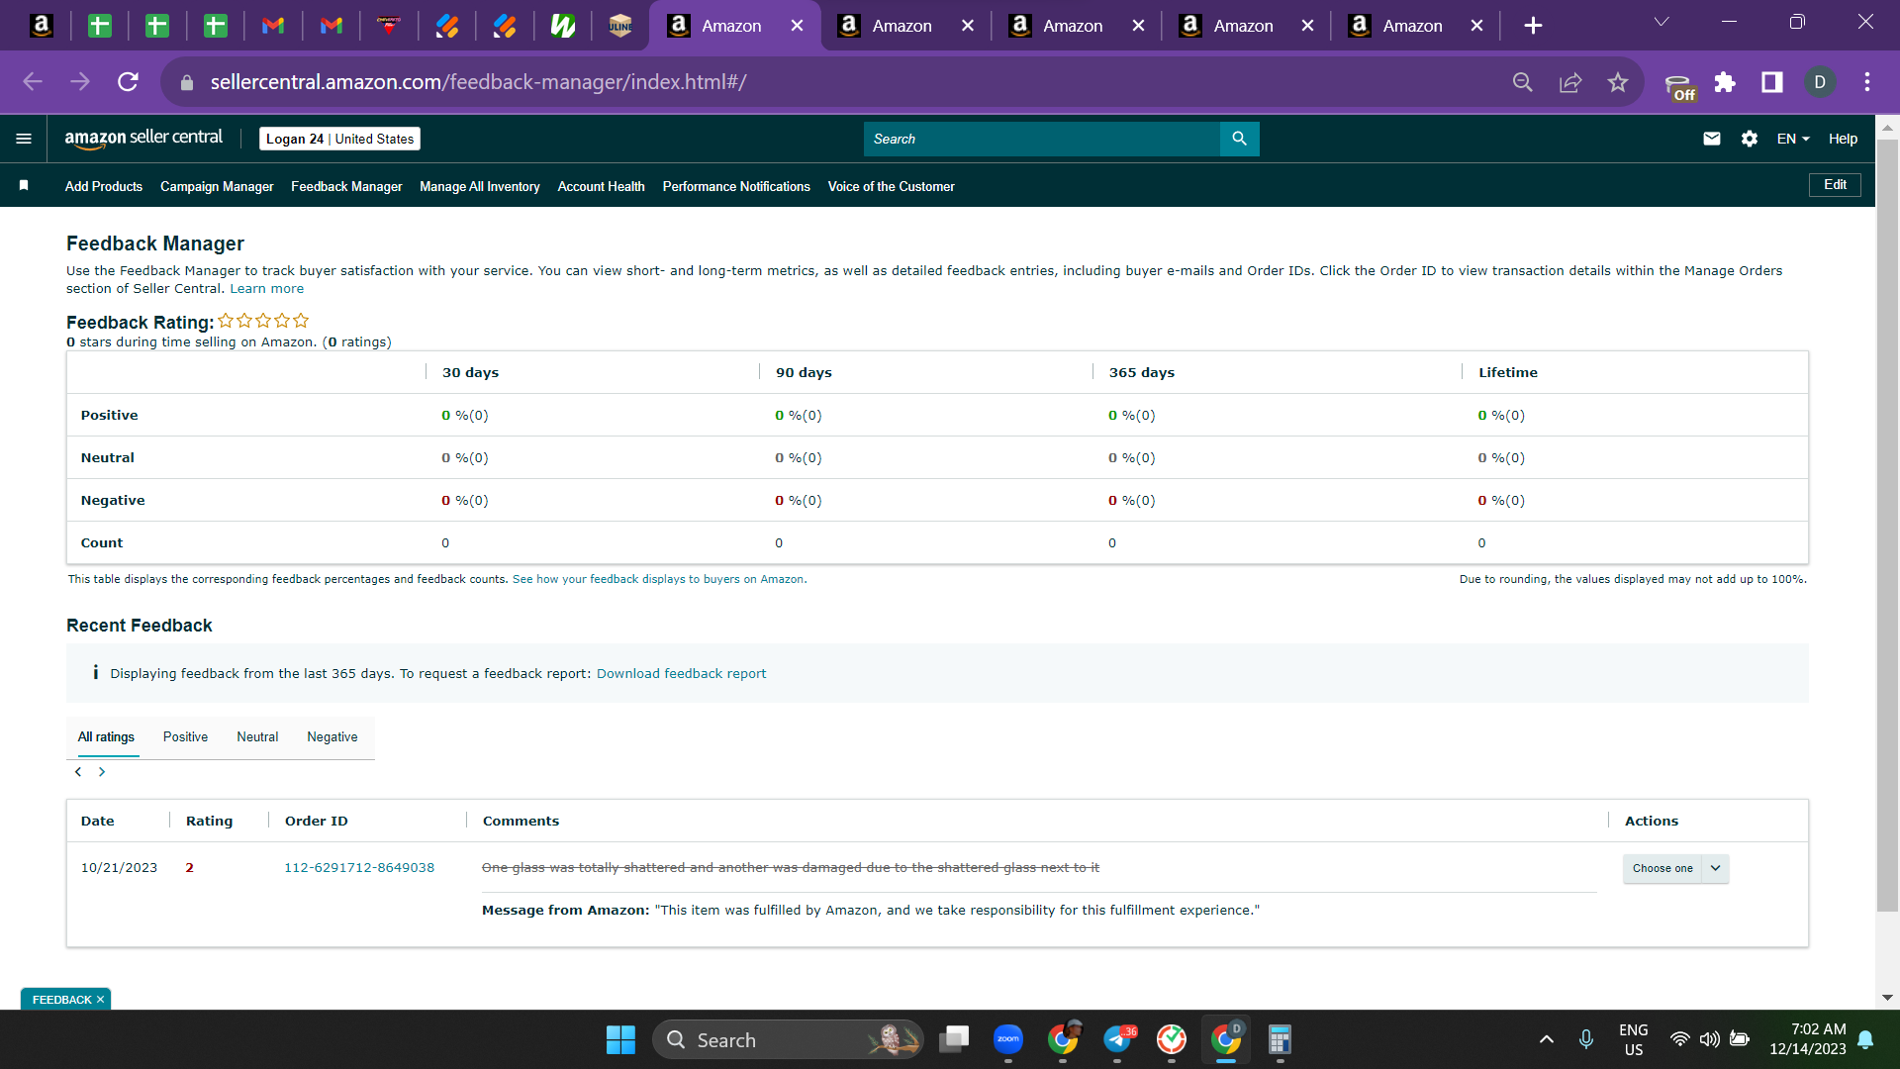Open the Logan 24 | United States account switcher

click(339, 139)
